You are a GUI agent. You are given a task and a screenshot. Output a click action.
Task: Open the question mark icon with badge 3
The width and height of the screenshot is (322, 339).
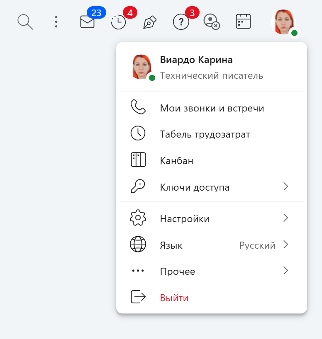(x=181, y=22)
